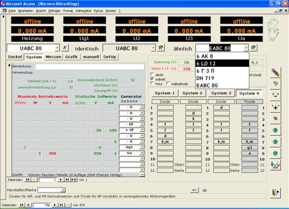This screenshot has width=289, height=209.
Task: Go to next record in the 'von 1' navigator
Action: (x=61, y=180)
